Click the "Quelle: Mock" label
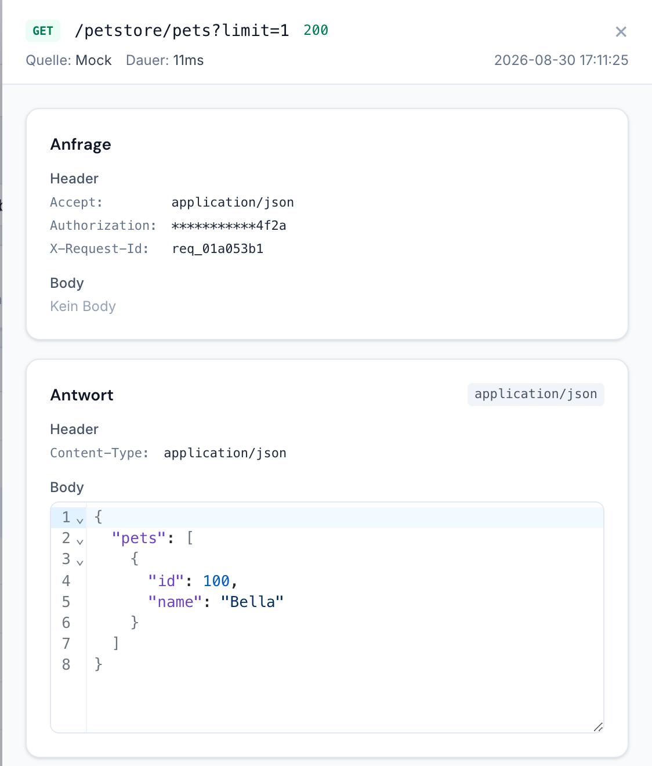Screen dimensions: 652x766 pyautogui.click(x=68, y=60)
